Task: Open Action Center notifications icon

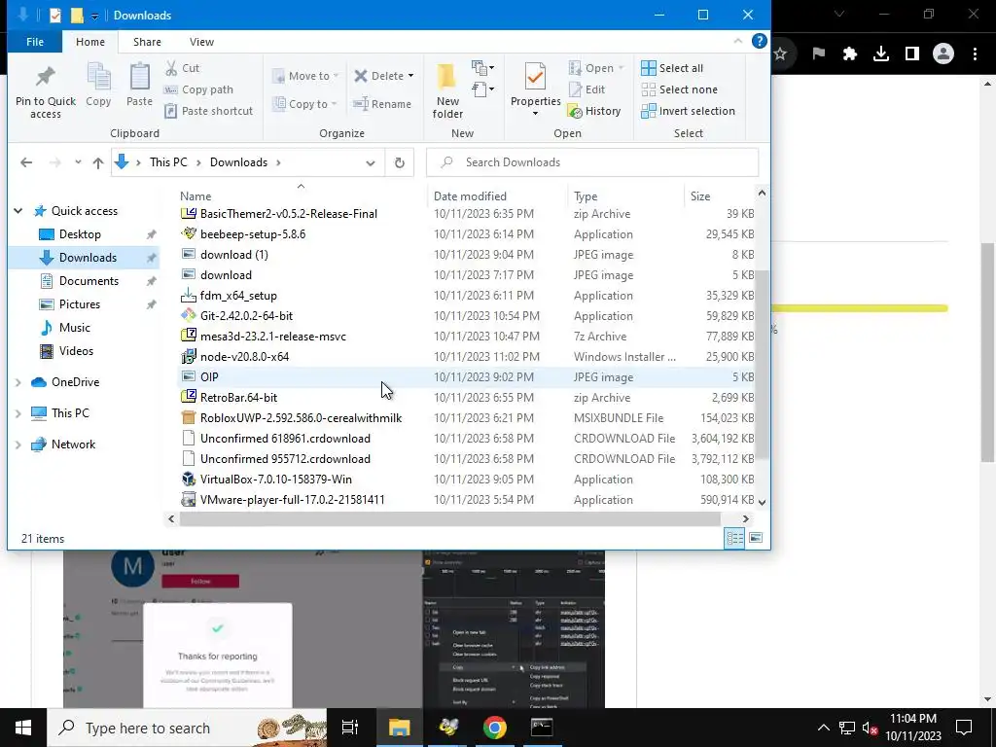Action: tap(964, 728)
